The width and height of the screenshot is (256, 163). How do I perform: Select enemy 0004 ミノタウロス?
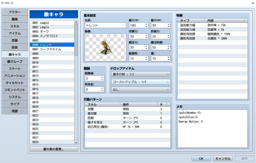tap(52, 36)
